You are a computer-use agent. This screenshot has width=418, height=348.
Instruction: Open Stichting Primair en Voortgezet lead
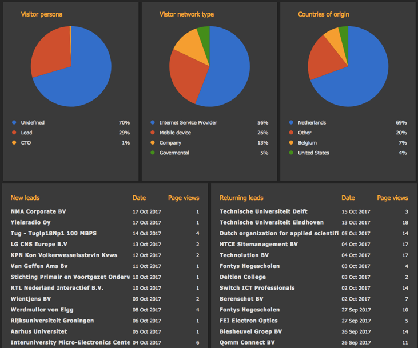tap(70, 277)
